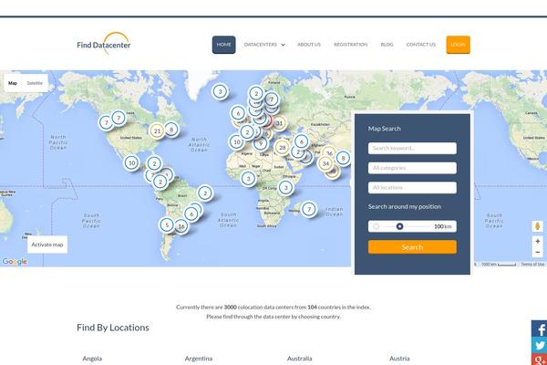Select cluster marker 8 on US east coast
The width and height of the screenshot is (547, 365).
pyautogui.click(x=171, y=130)
